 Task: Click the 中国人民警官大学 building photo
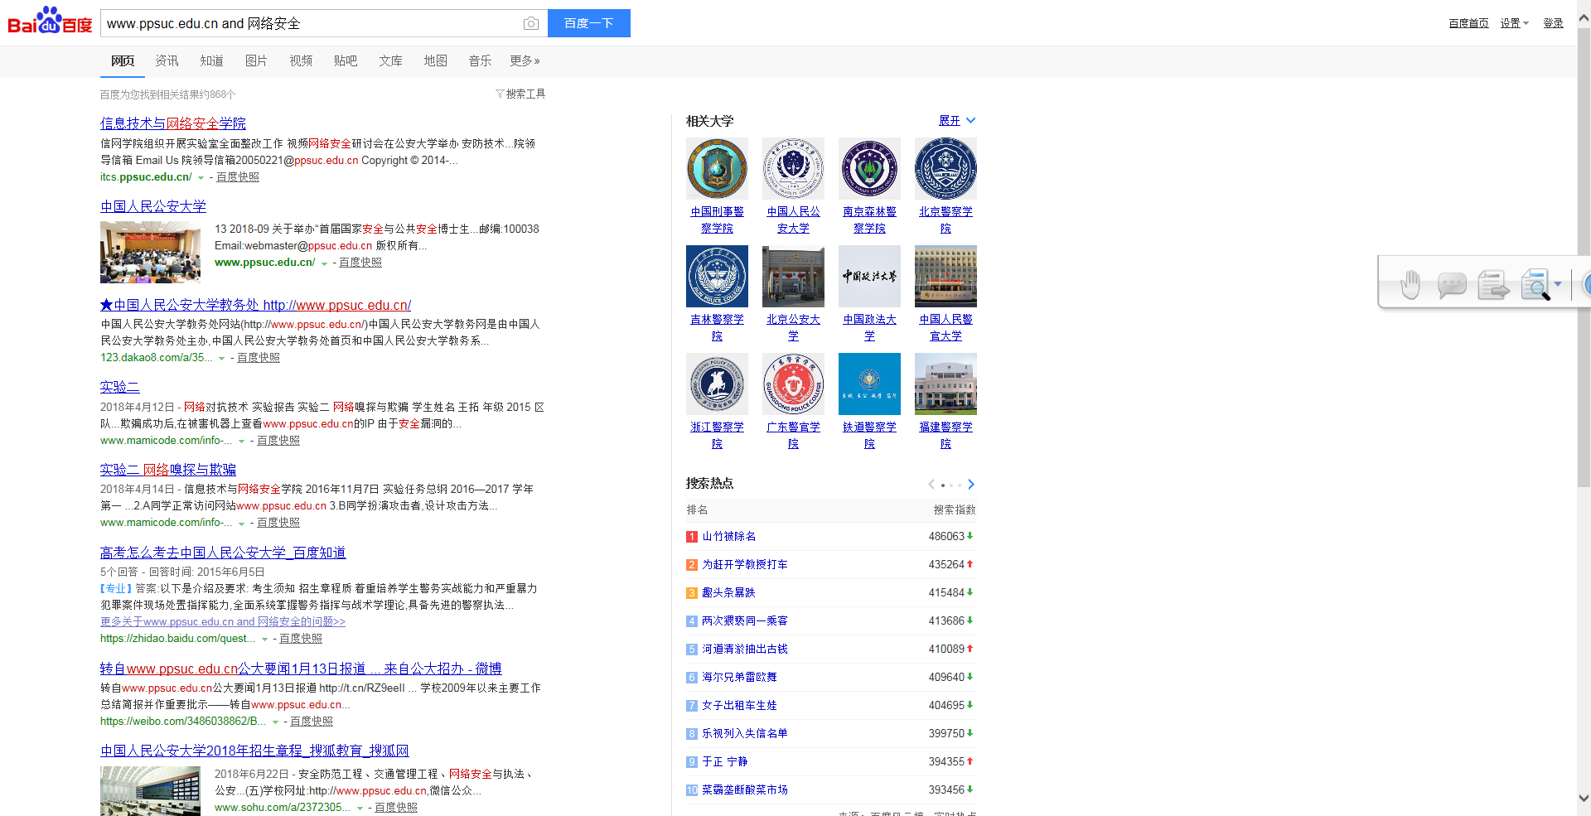(945, 276)
